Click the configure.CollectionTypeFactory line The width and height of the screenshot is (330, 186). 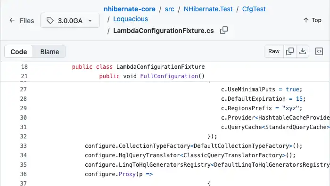tap(194, 146)
